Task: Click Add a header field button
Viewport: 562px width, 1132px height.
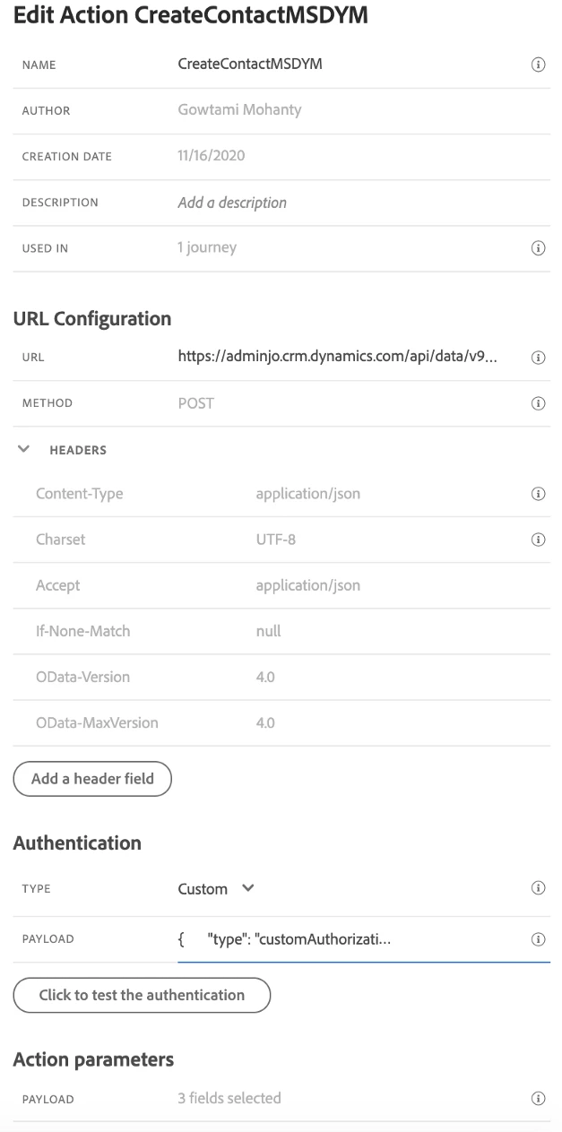Action: point(92,779)
